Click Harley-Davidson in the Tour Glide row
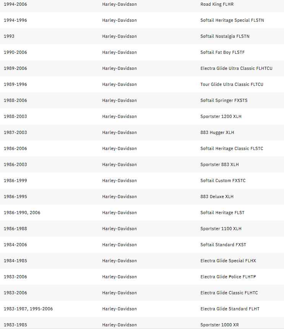The height and width of the screenshot is (329, 284). pyautogui.click(x=119, y=84)
